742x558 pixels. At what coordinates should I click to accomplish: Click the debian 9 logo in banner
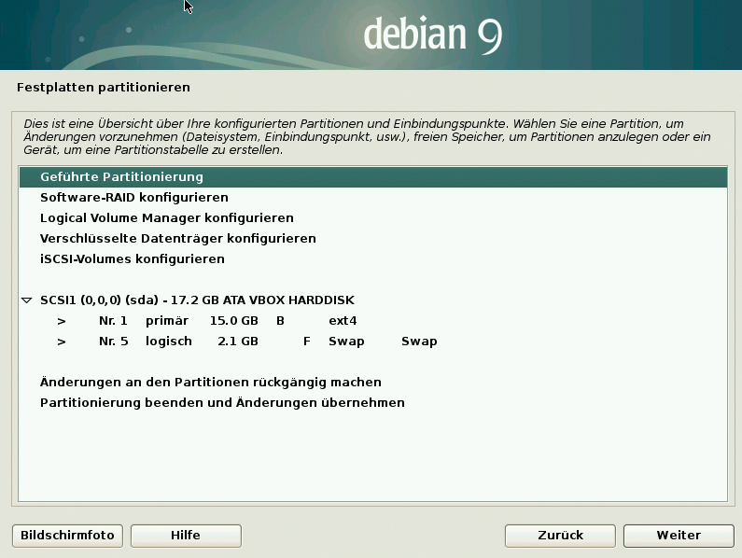point(432,35)
